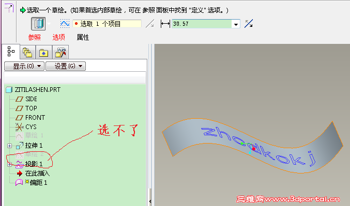Open the connections hammer tab
This screenshot has width=350, height=206.
pyautogui.click(x=60, y=52)
